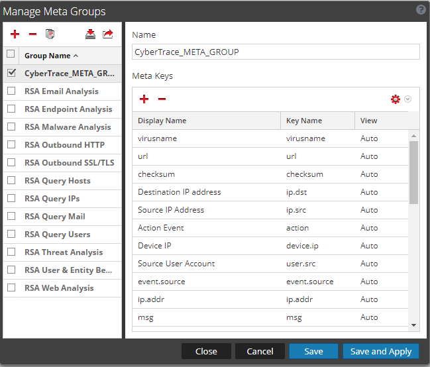The height and width of the screenshot is (367, 430).
Task: Toggle the select-all groups header checkbox
Action: pyautogui.click(x=11, y=55)
